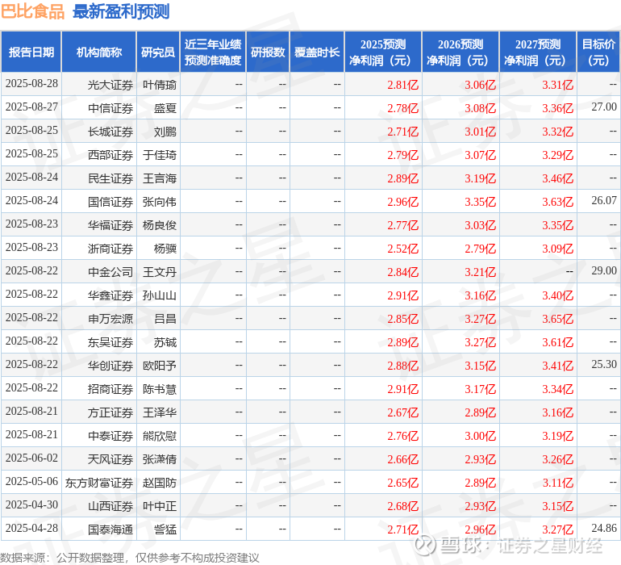Click analyst name 孙山山
The width and height of the screenshot is (621, 565).
(x=159, y=295)
